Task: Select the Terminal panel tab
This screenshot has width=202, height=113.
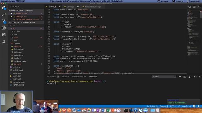Action: coord(93,77)
